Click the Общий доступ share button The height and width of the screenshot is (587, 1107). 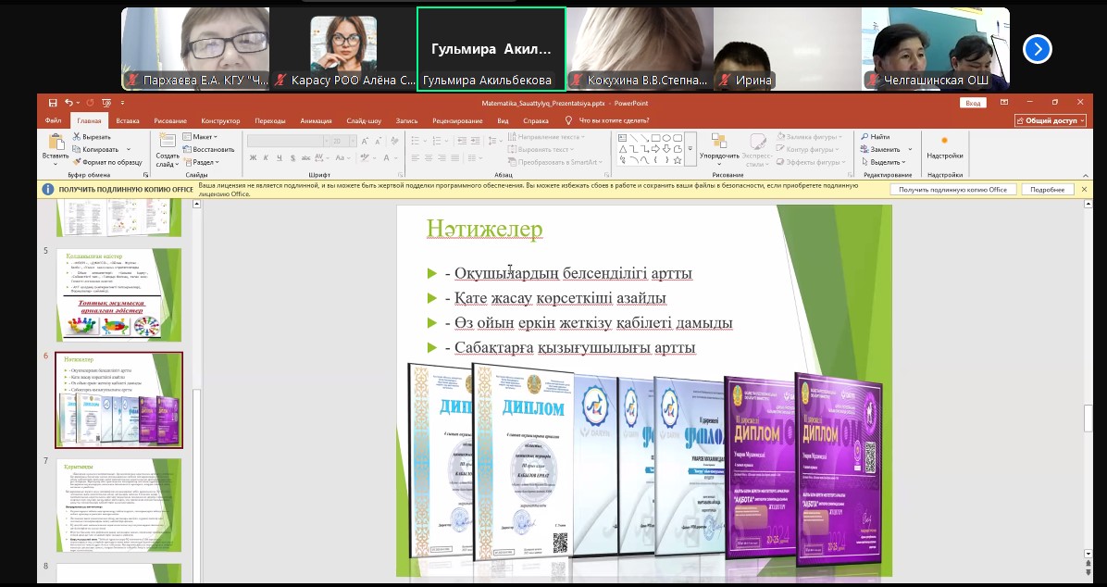pyautogui.click(x=1051, y=120)
